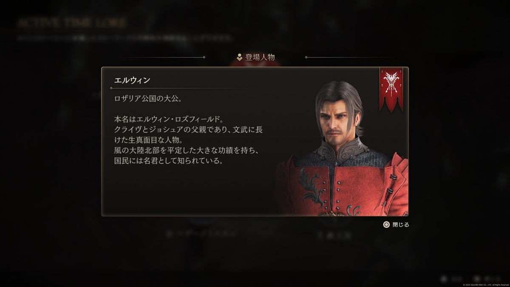Click the diamond ornament right of 登場人物

coord(306,57)
